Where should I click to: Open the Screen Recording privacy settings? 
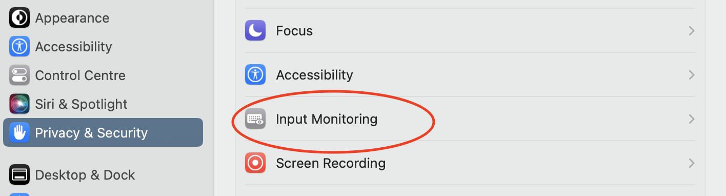point(470,163)
